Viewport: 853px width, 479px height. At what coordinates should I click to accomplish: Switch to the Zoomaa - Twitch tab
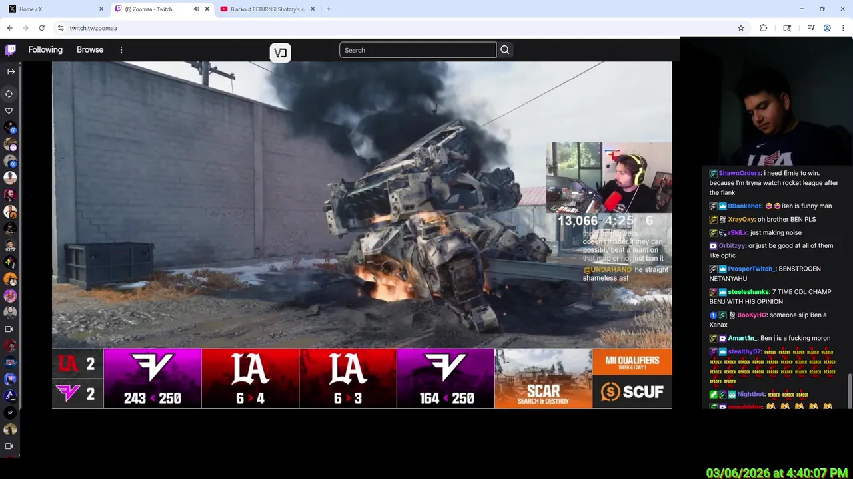click(x=162, y=9)
